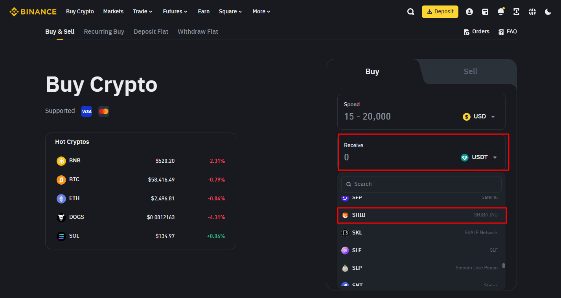Switch to the Withdraw Fiat tab
Image resolution: width=561 pixels, height=298 pixels.
point(198,32)
